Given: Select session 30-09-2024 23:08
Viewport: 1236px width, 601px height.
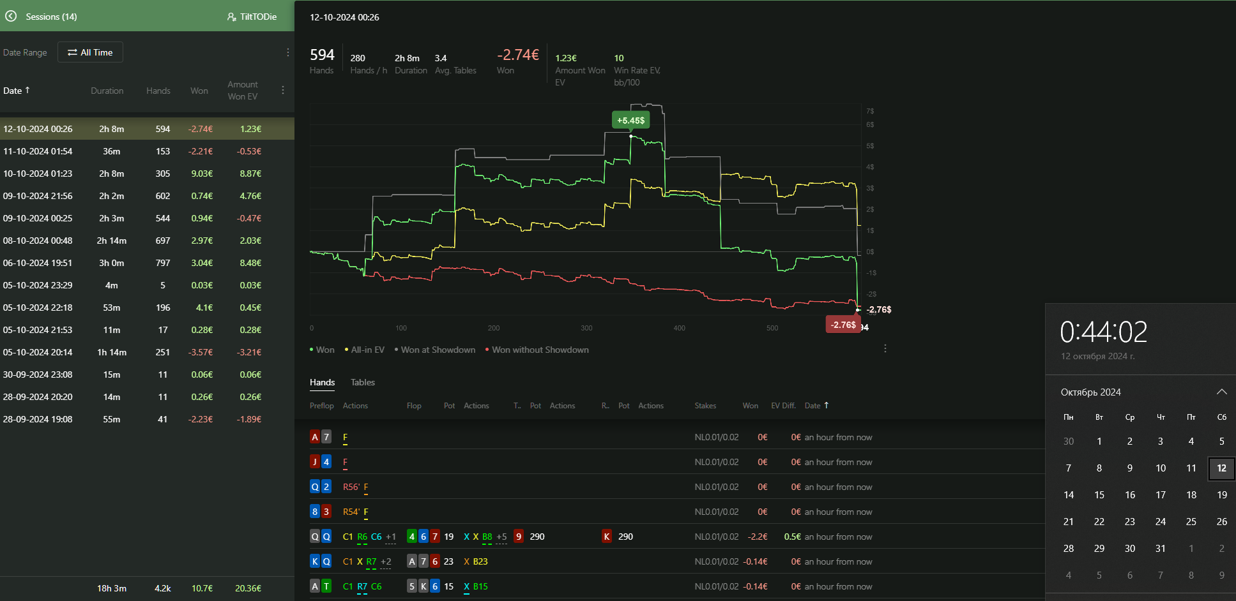Looking at the screenshot, I should tap(147, 375).
